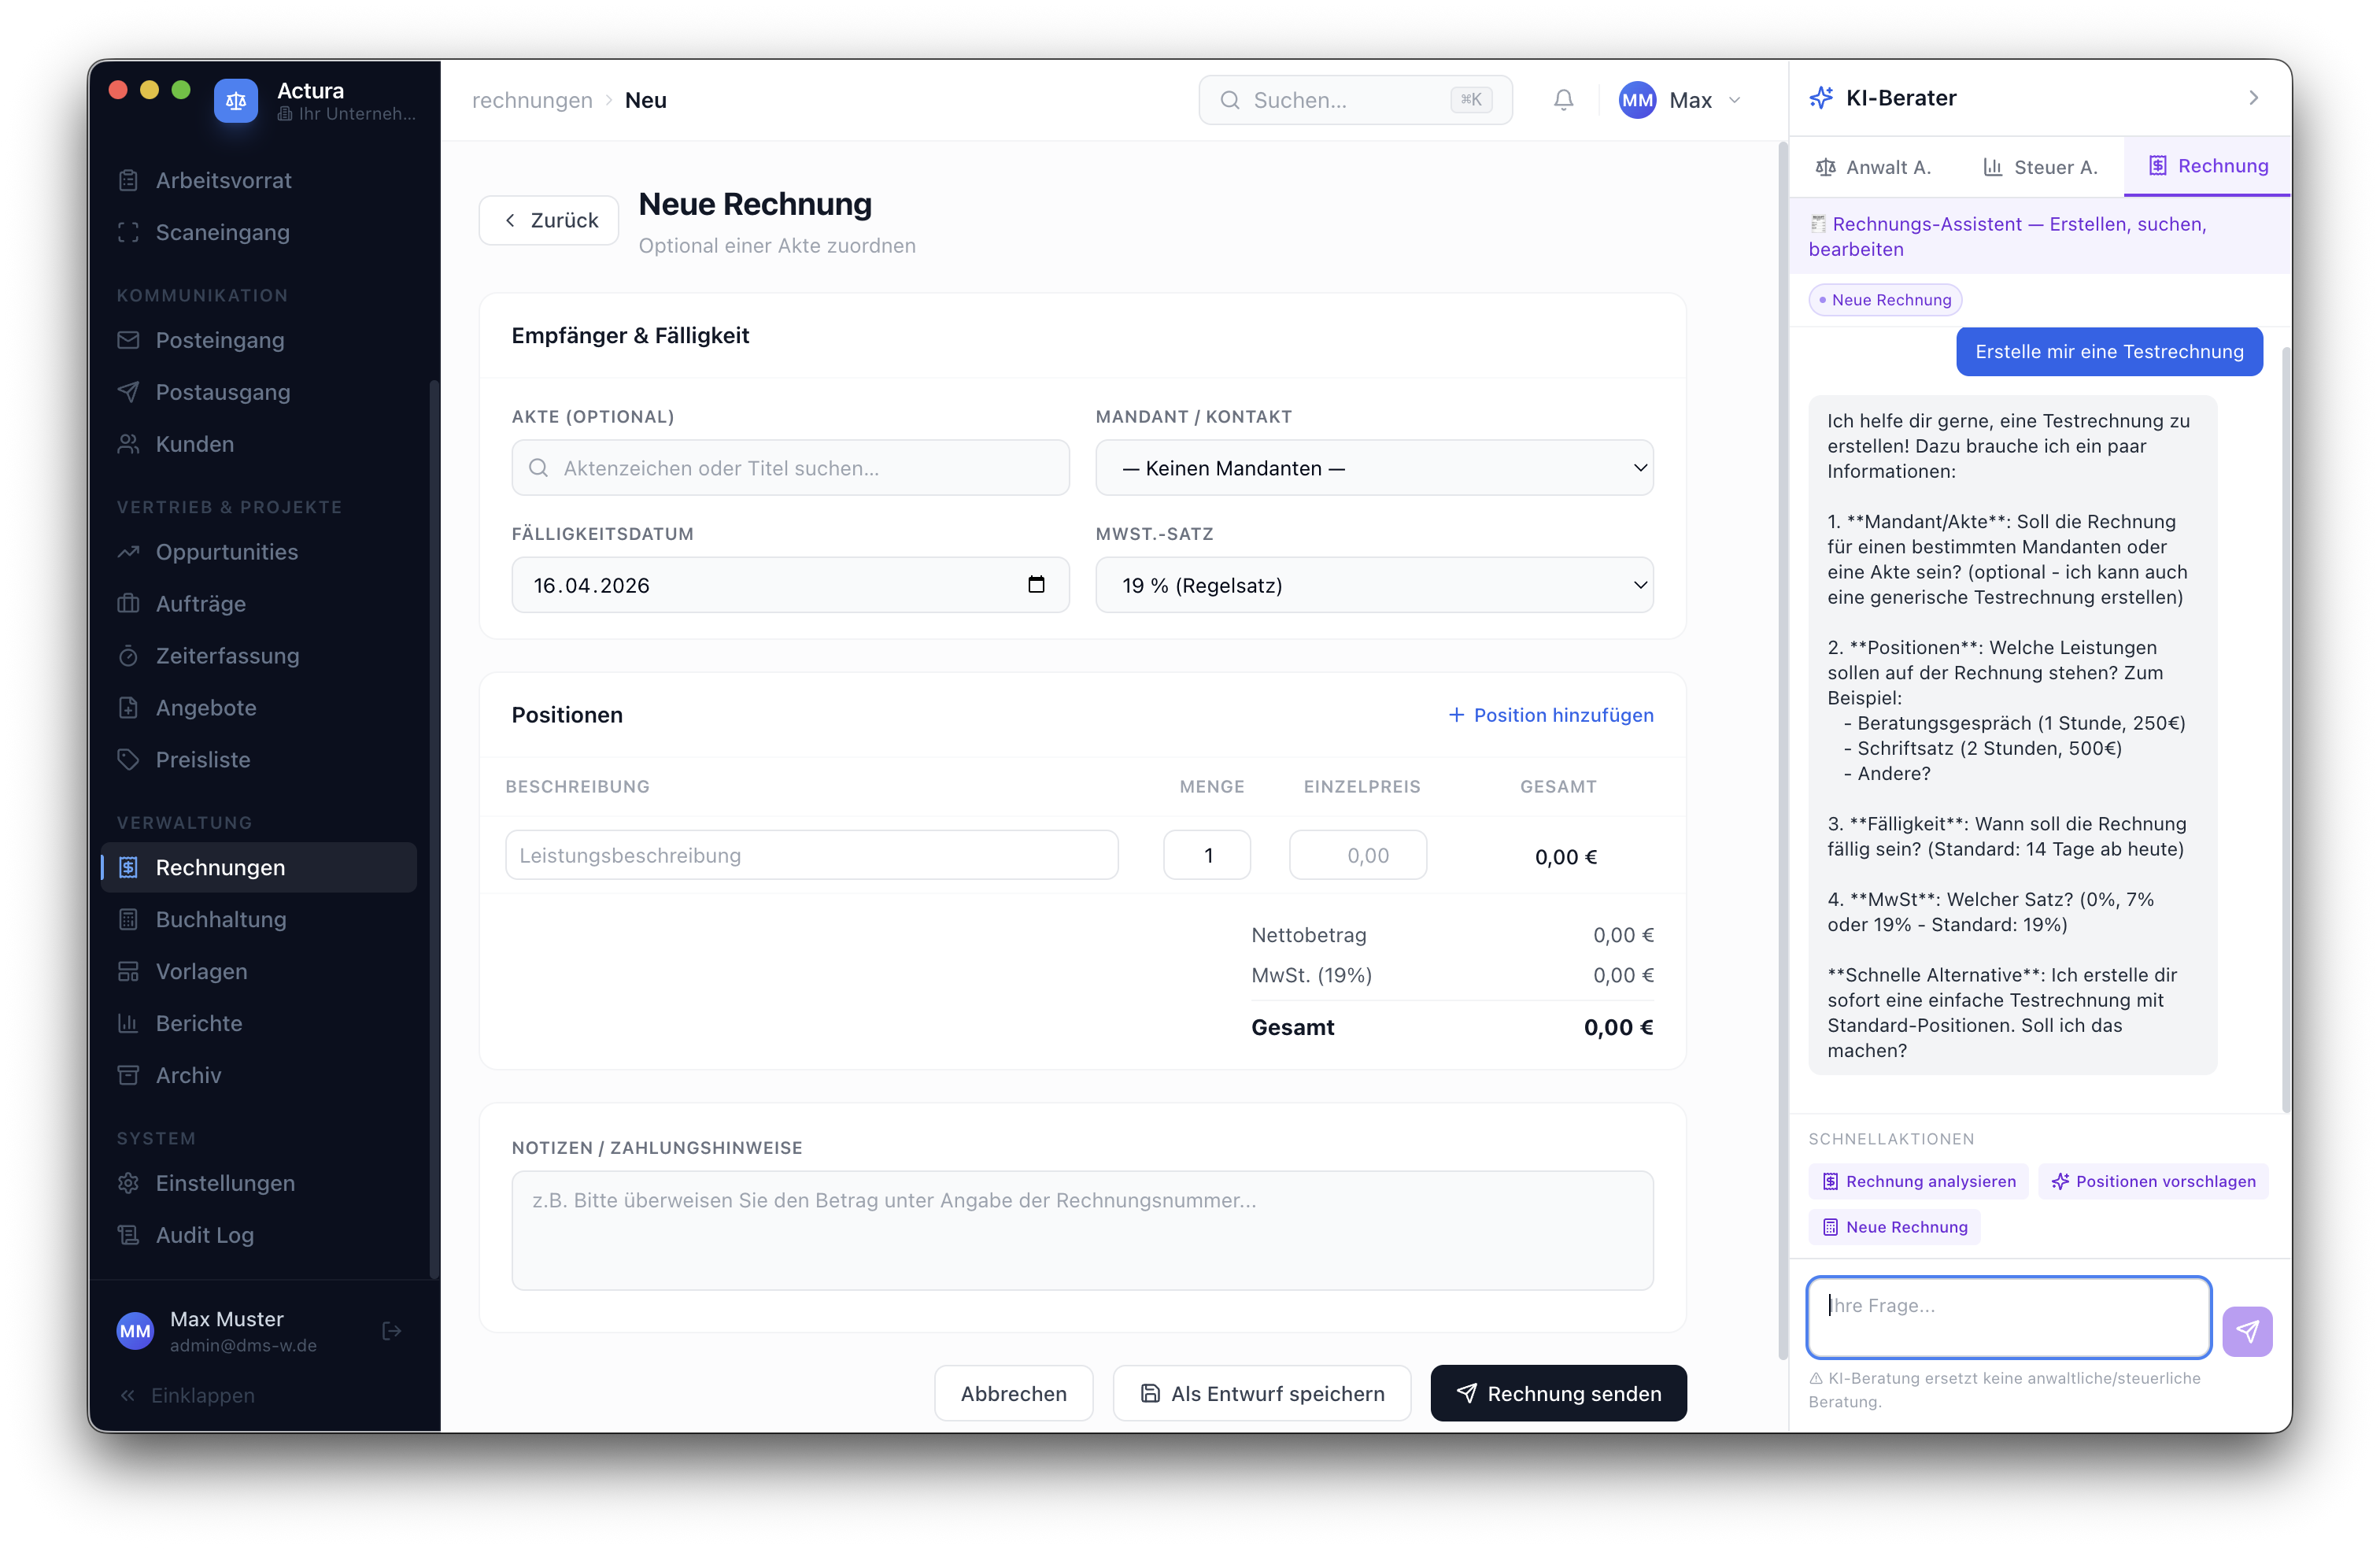Click the purple send message icon

click(2246, 1331)
